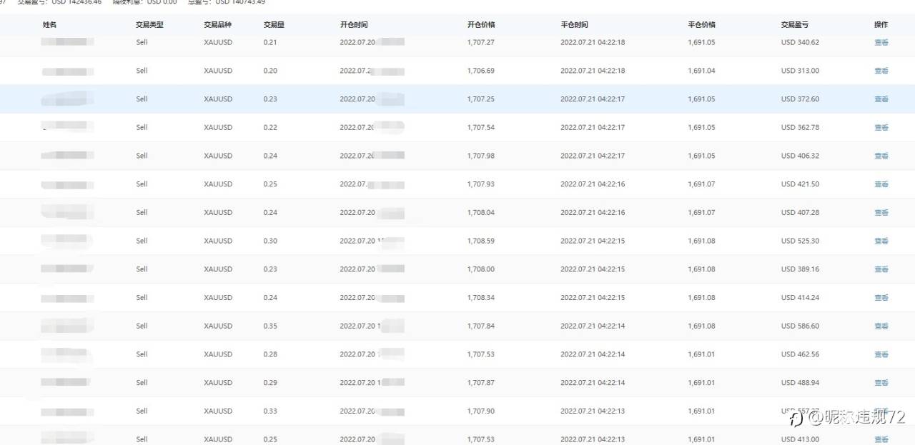Click the 平仓时间 column header
The height and width of the screenshot is (445, 915).
coord(575,24)
